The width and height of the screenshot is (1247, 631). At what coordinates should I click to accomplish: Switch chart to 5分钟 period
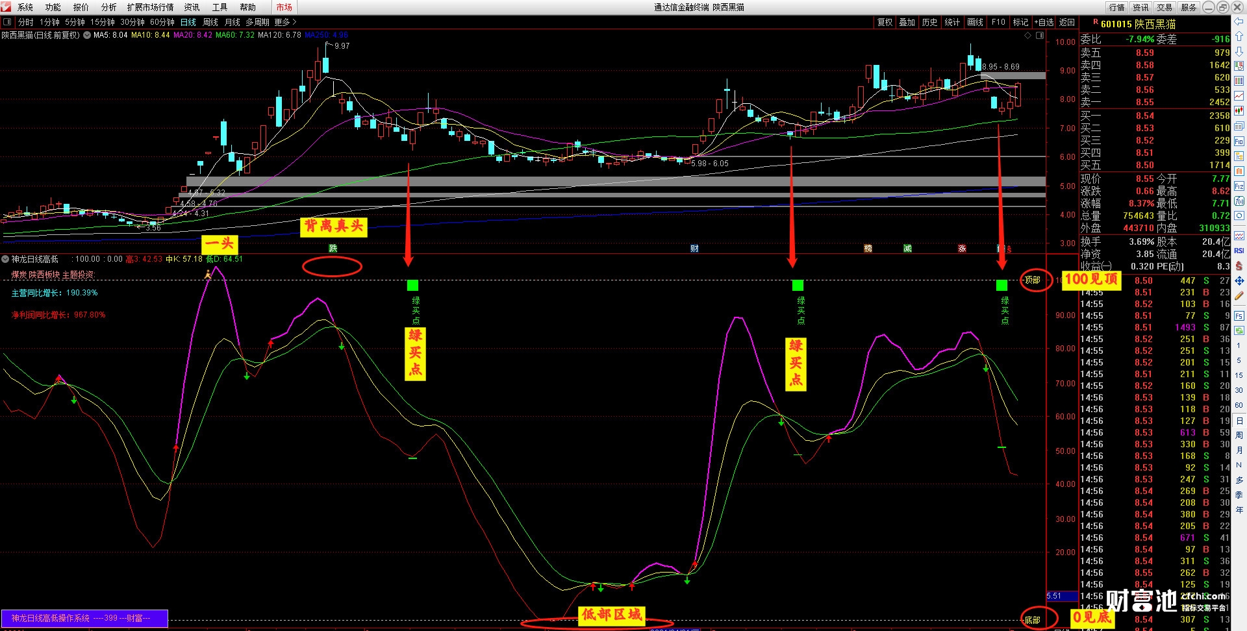click(x=75, y=22)
